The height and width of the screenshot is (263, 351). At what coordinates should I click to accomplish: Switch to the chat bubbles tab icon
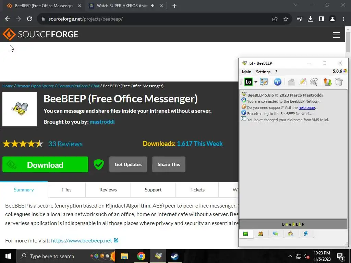(276, 234)
